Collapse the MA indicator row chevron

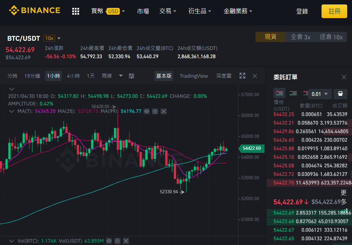[12, 111]
